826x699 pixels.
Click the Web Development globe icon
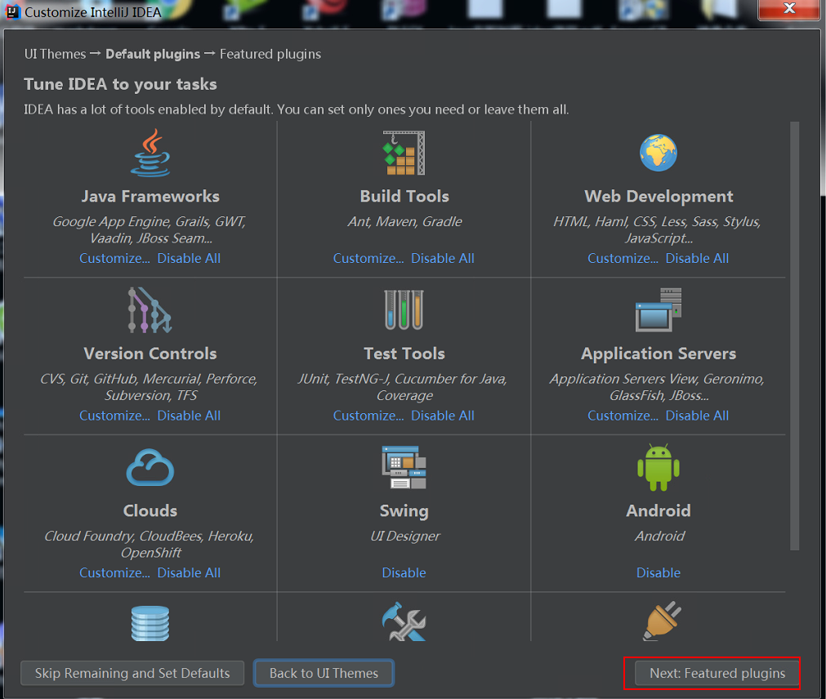pos(659,153)
